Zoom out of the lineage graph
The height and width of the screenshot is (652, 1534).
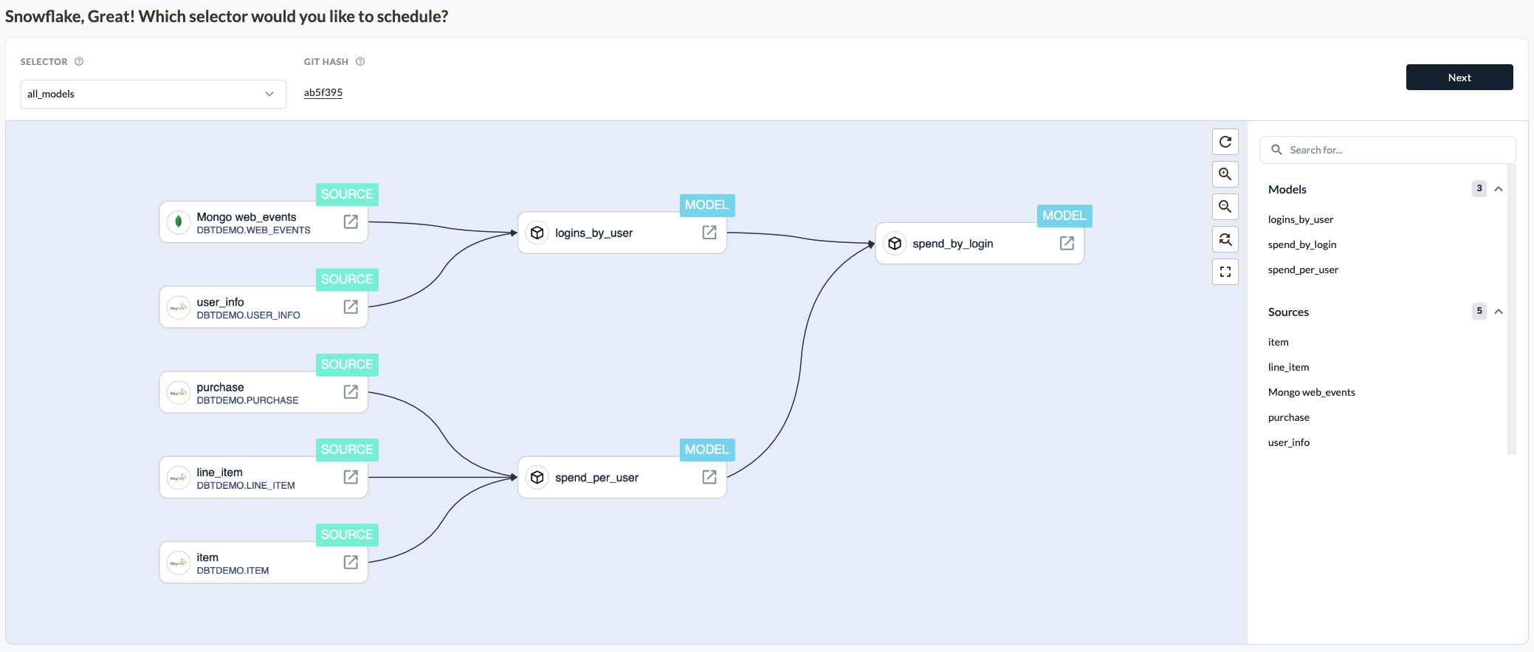click(x=1225, y=207)
